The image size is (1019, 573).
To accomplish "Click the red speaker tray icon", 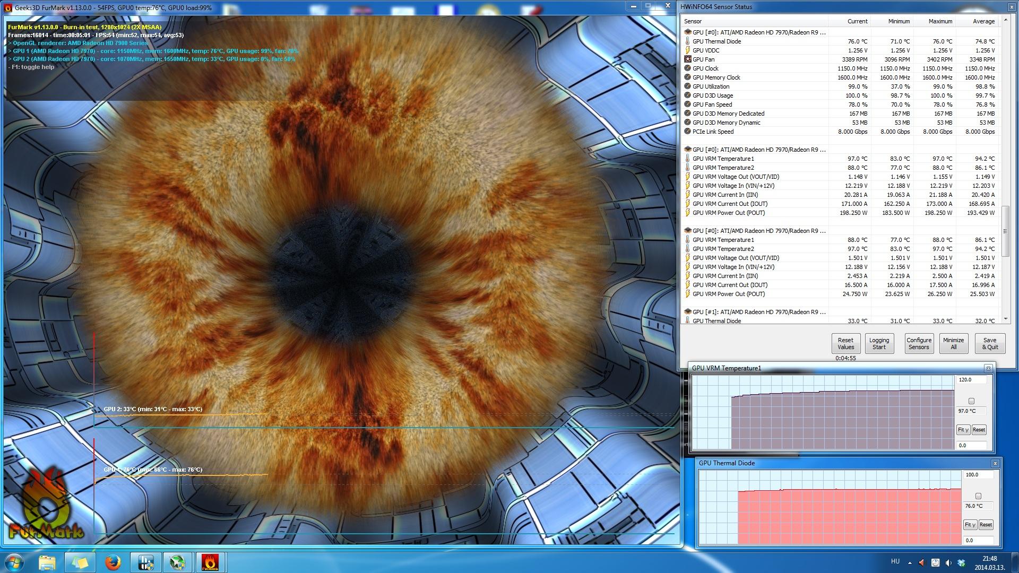I will click(x=922, y=562).
